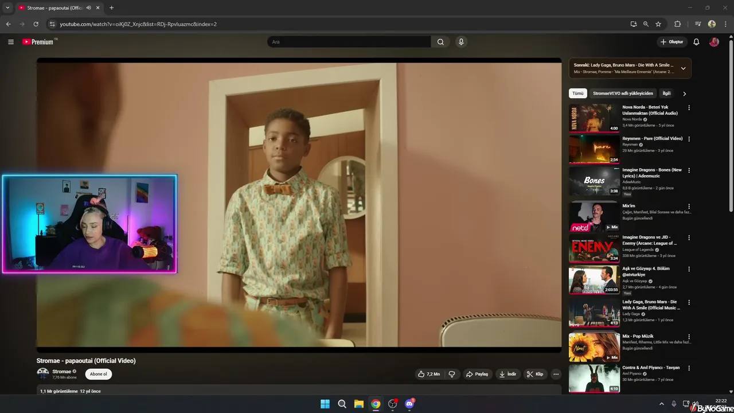Image resolution: width=734 pixels, height=413 pixels.
Task: Open Contra & Anıl Piyancı Tavşan title
Action: point(651,368)
